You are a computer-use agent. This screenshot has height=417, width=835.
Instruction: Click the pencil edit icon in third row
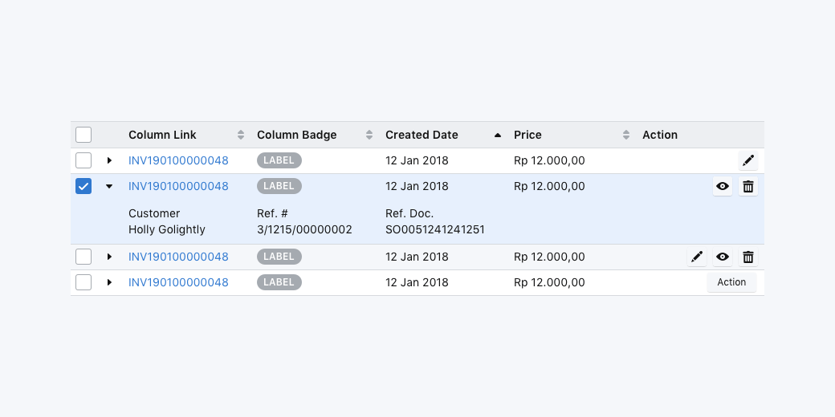point(697,257)
